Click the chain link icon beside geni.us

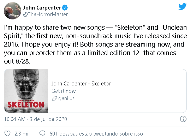54,98
